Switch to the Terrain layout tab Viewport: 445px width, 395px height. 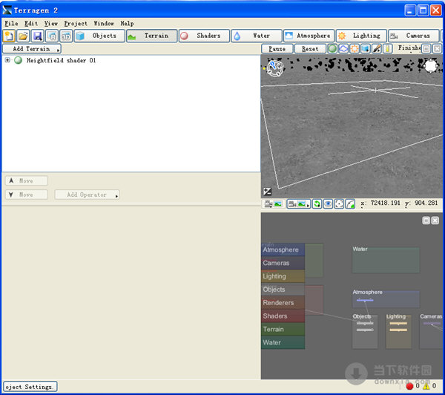tap(152, 36)
